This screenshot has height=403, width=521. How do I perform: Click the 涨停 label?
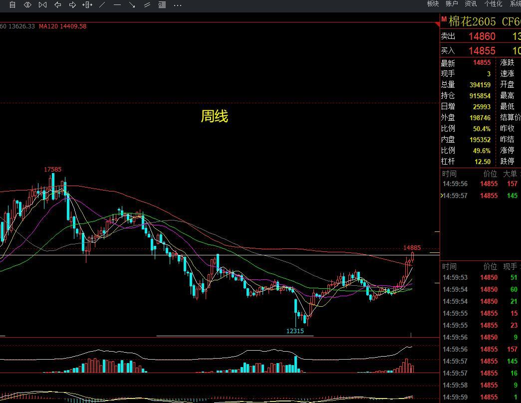507,150
